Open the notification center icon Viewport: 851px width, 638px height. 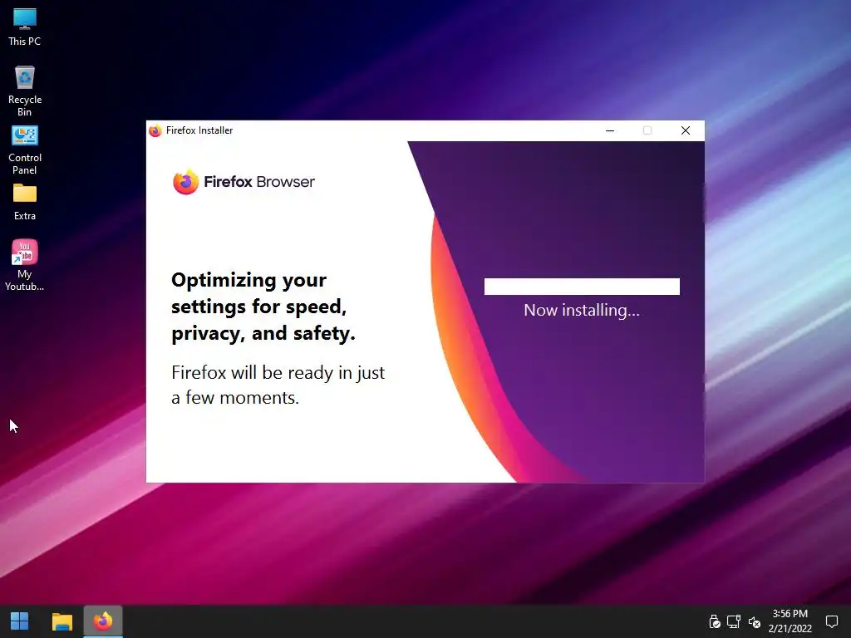(x=831, y=621)
